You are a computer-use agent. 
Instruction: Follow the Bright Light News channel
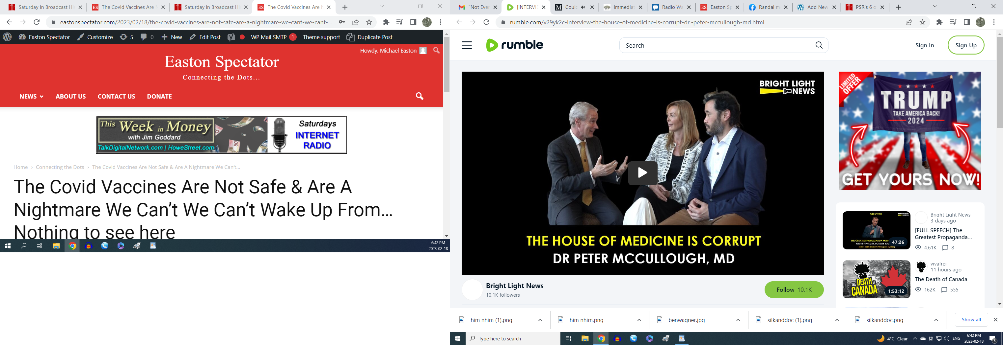(x=794, y=290)
